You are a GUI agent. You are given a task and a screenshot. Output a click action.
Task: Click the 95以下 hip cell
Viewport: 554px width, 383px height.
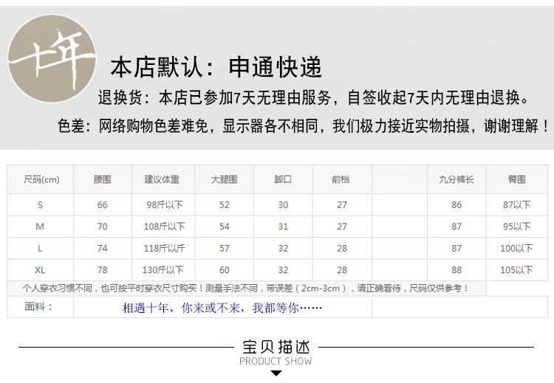(517, 227)
